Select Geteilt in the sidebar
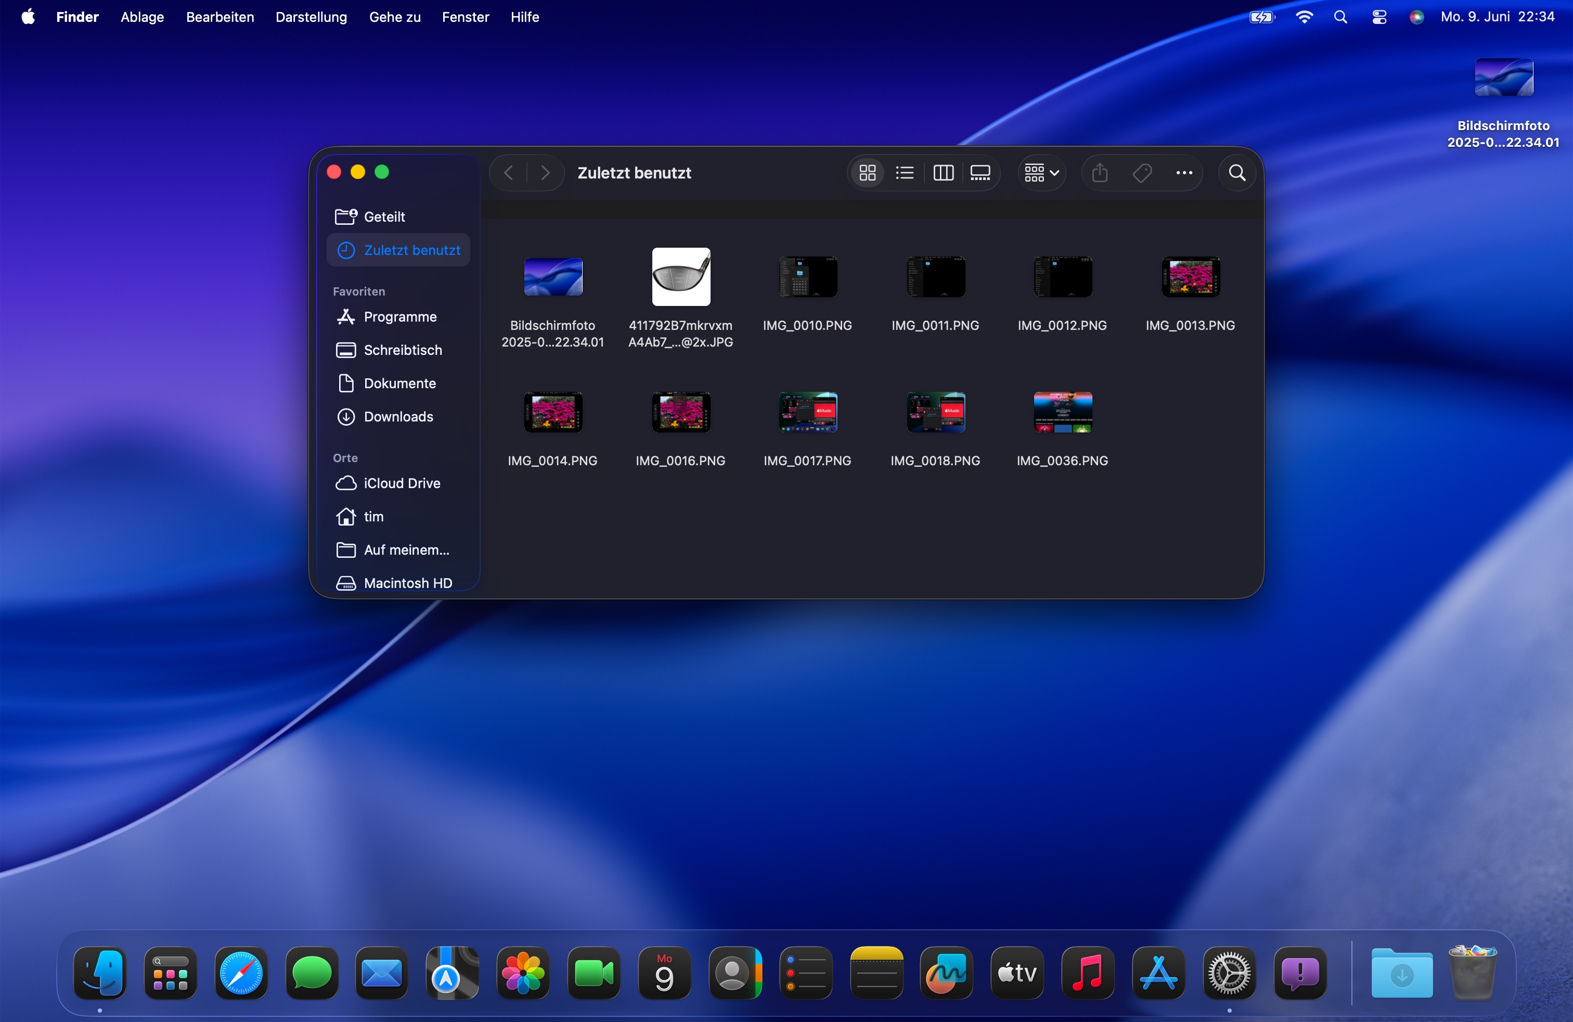 [x=398, y=217]
